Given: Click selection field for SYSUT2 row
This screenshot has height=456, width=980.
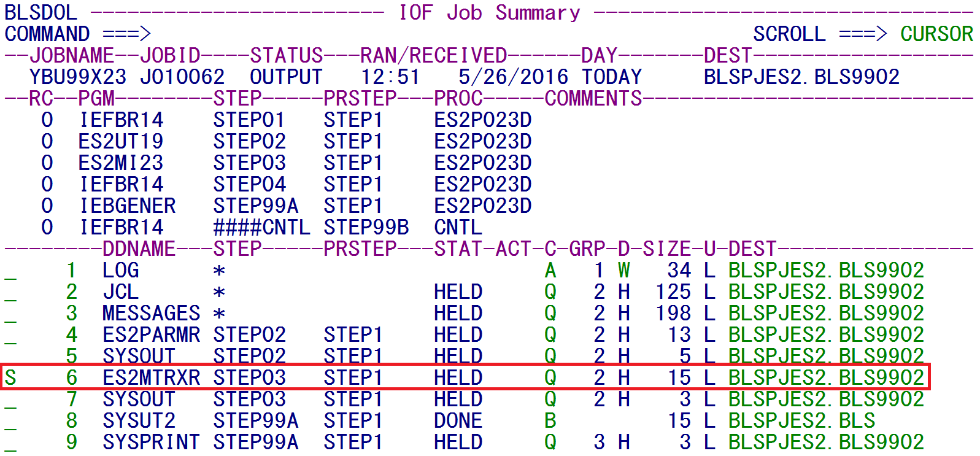Looking at the screenshot, I should point(10,421).
